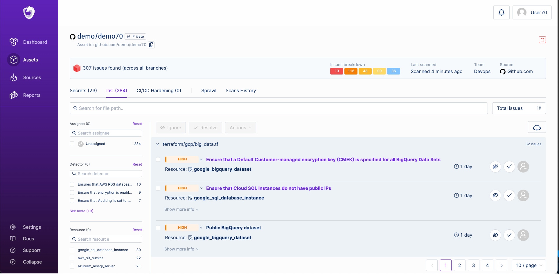Check the aws_s3_bucket resource filter

pos(72,258)
